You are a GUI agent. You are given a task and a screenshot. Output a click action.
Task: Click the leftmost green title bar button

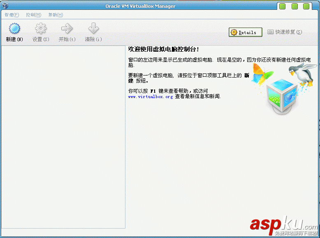tap(282, 7)
